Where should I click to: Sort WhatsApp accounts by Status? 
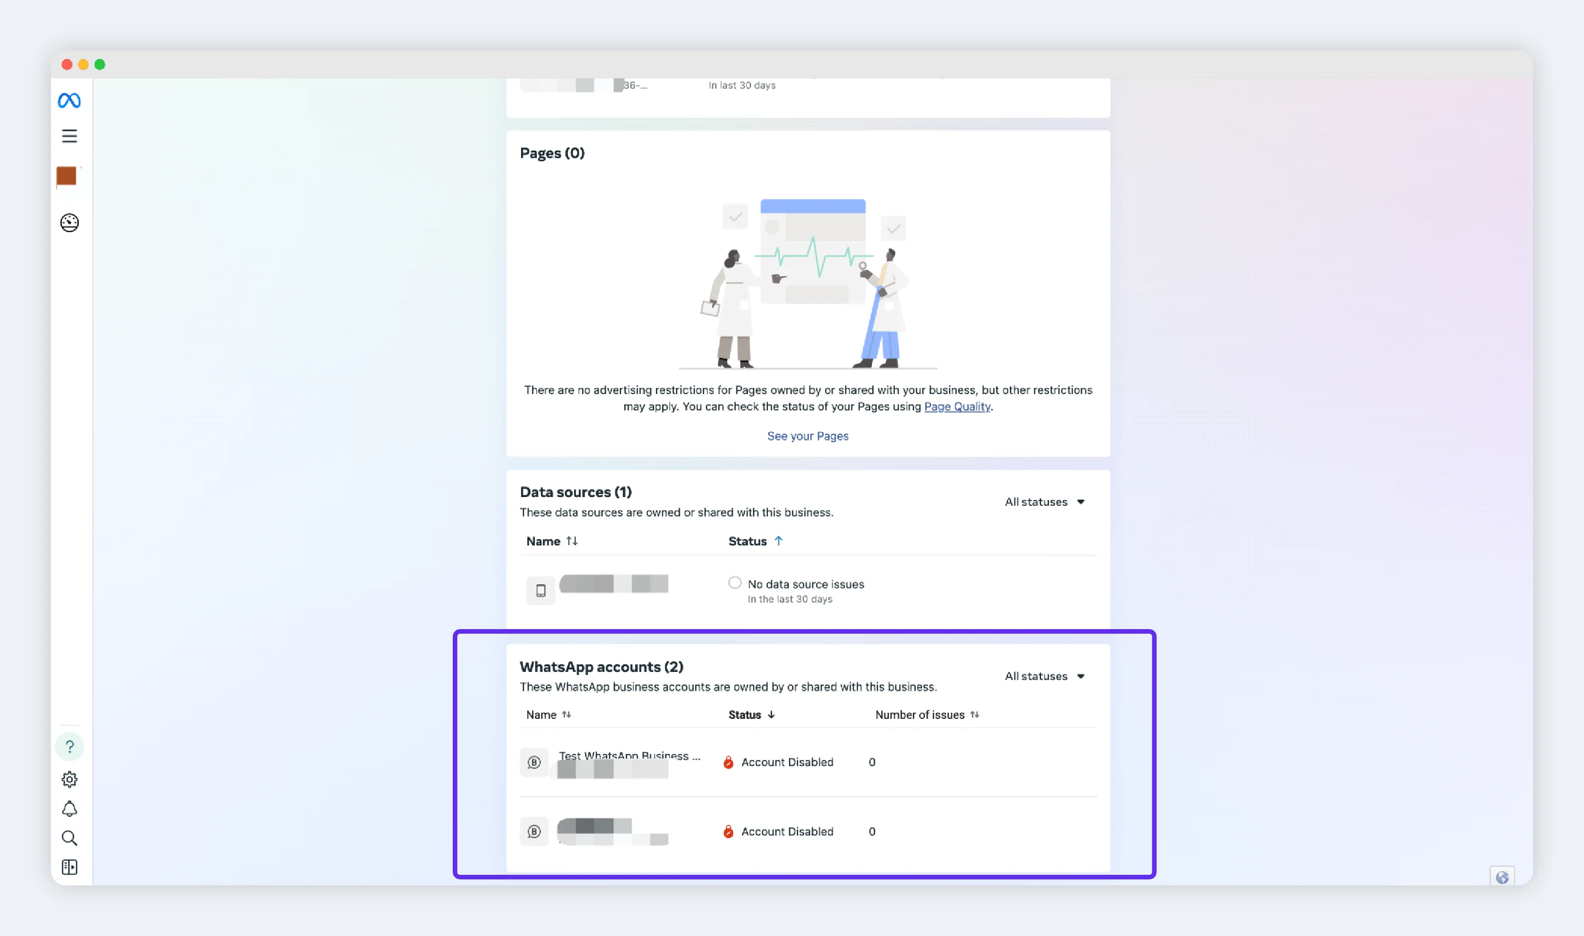point(751,715)
